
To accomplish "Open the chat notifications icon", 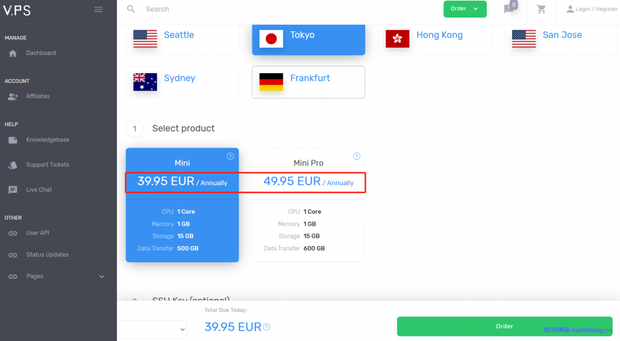I will tap(509, 9).
